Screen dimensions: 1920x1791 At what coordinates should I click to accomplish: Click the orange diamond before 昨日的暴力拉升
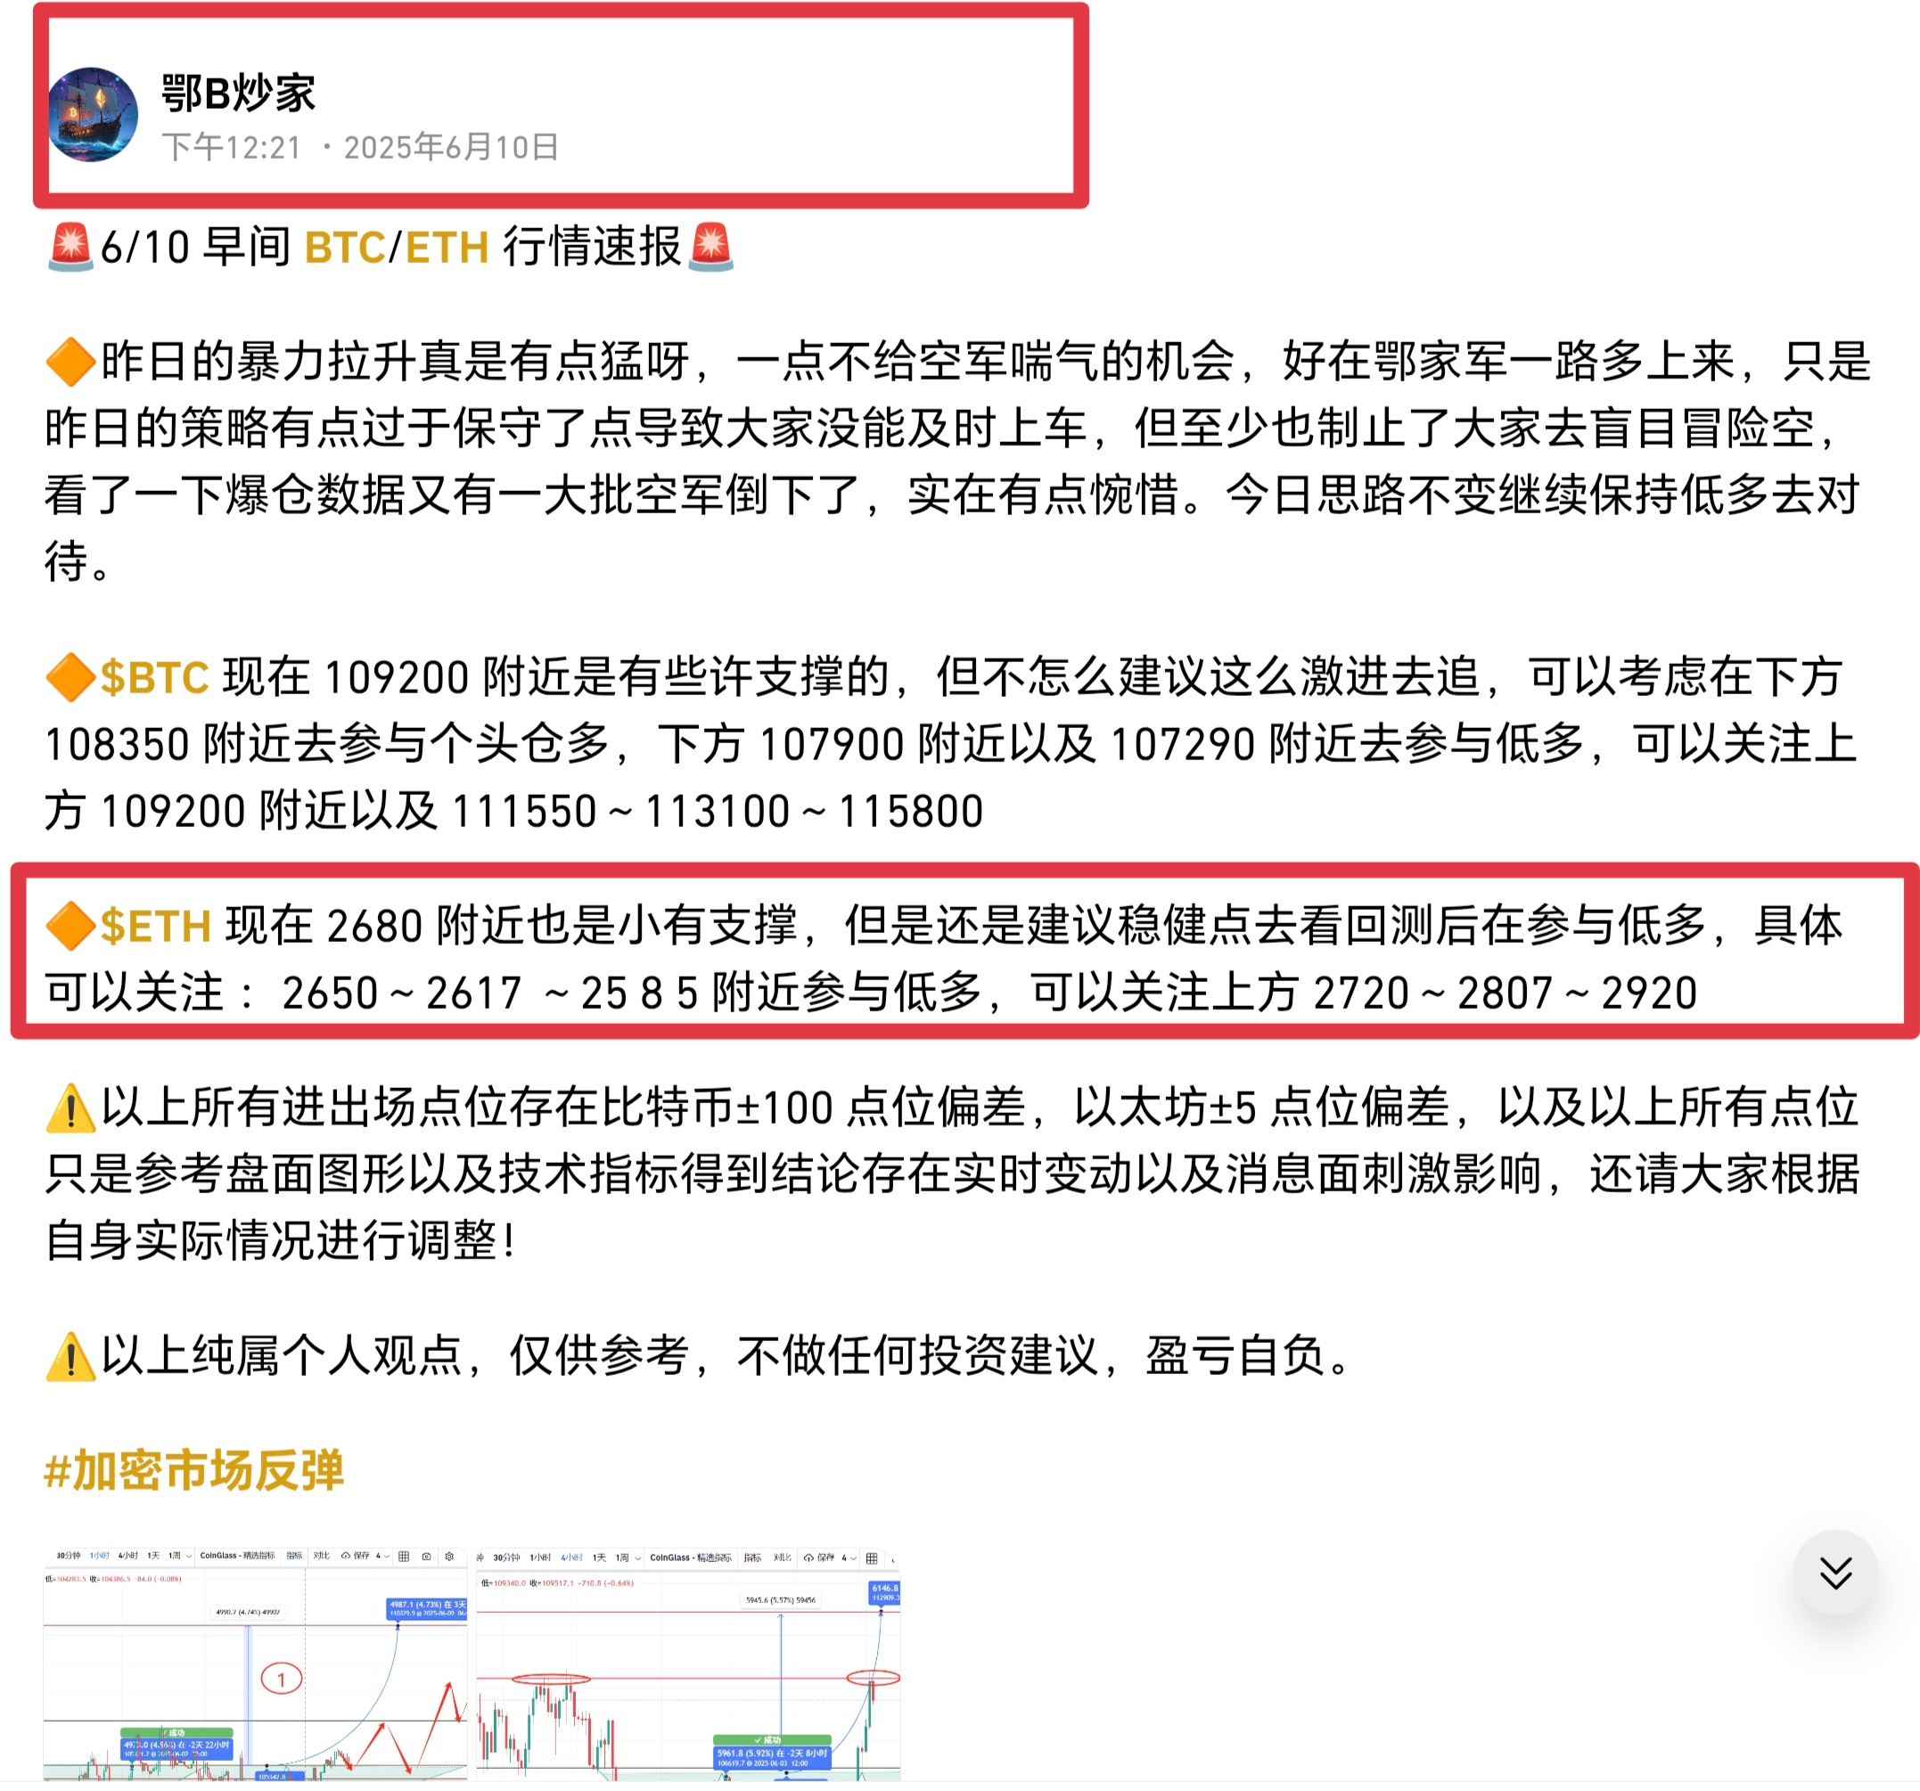70,361
